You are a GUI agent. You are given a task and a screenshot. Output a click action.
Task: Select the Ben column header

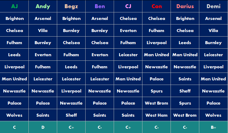point(99,6)
